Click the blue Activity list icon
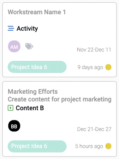This screenshot has width=119, height=159. point(11,28)
